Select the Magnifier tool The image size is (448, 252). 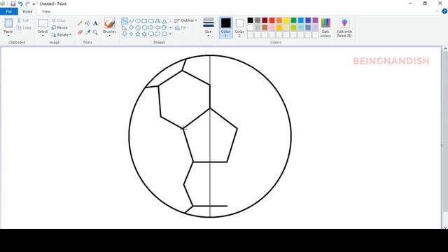95,32
